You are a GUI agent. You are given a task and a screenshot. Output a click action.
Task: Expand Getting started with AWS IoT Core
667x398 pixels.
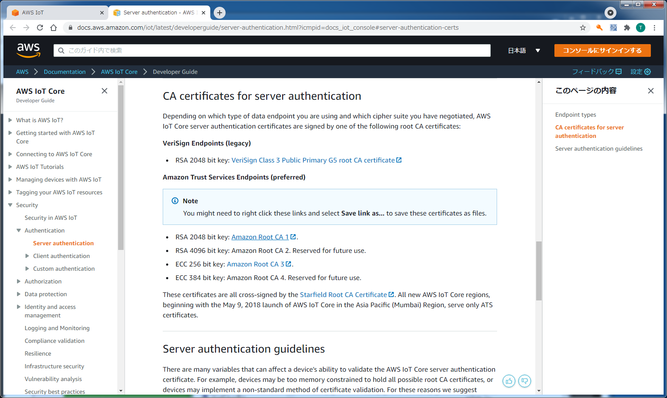point(10,133)
